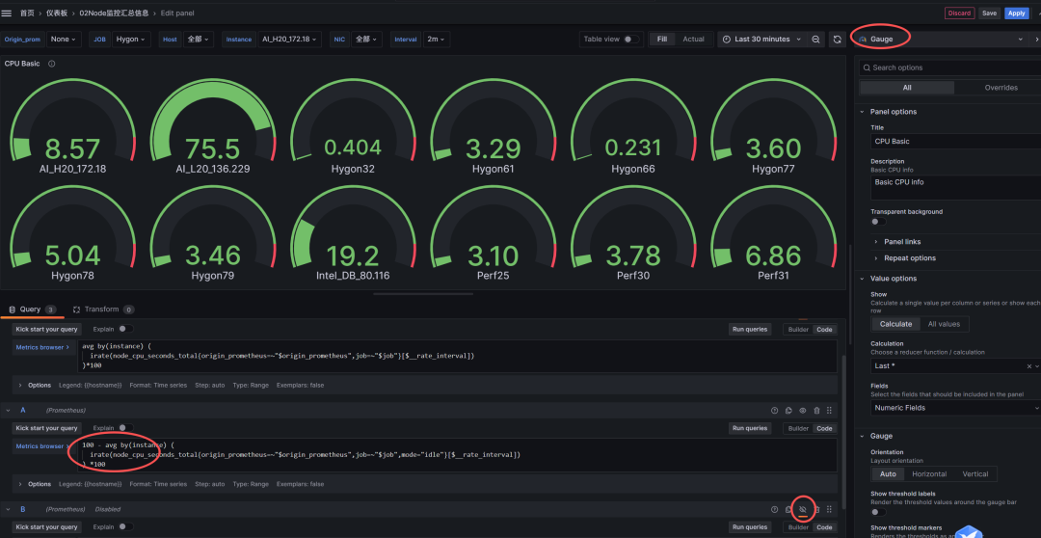Expand the Panel links section

(901, 241)
